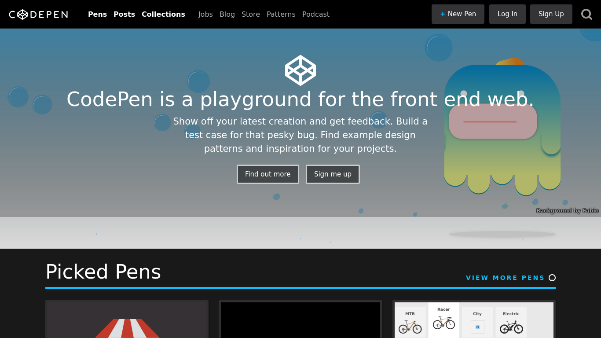
Task: Open the black preview pen thumbnail
Action: (300, 320)
